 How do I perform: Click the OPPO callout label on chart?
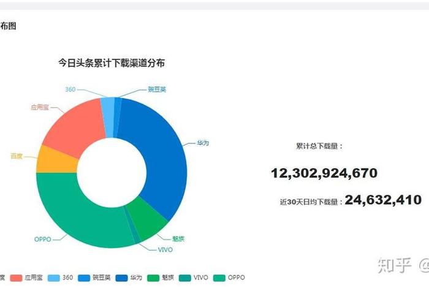pos(43,240)
